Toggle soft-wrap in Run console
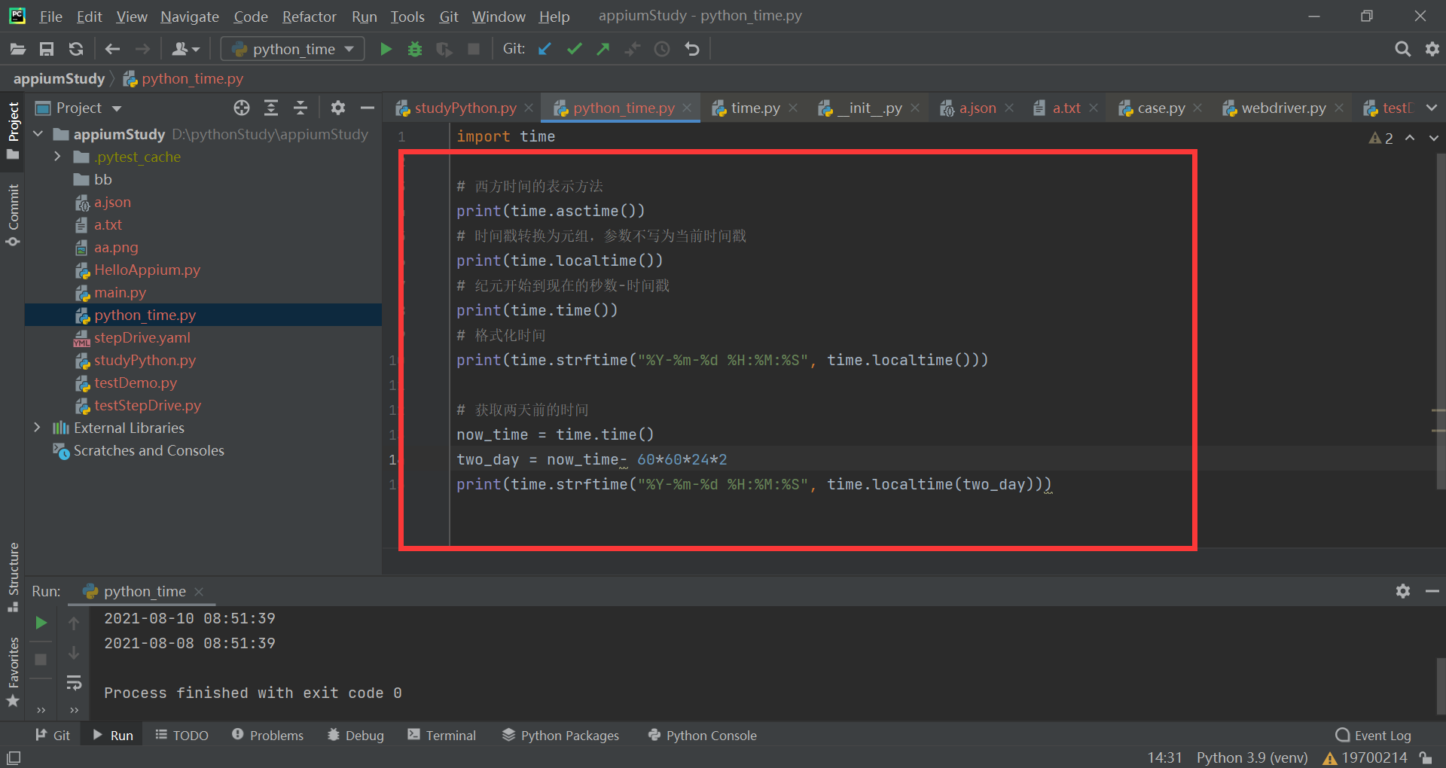Image resolution: width=1446 pixels, height=768 pixels. pos(74,683)
